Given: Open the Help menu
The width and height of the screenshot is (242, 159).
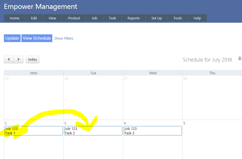Looking at the screenshot, I should coord(197,18).
